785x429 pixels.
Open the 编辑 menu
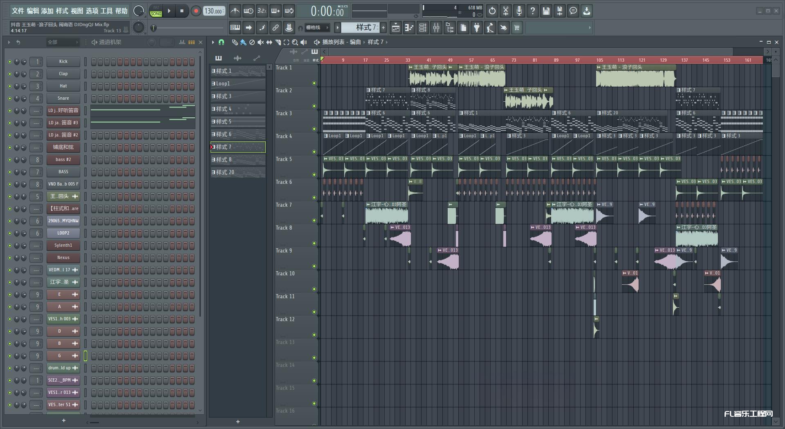32,11
